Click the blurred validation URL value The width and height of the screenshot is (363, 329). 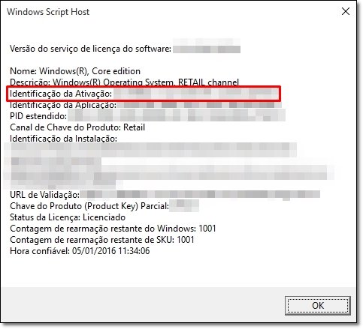coord(200,195)
